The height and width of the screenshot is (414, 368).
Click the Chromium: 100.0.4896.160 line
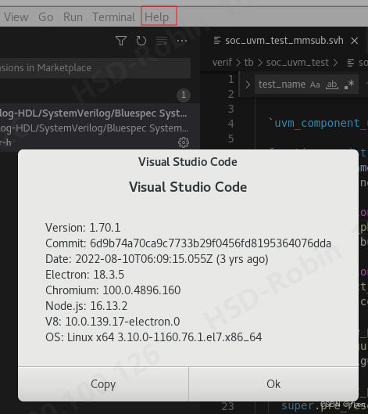coord(113,290)
